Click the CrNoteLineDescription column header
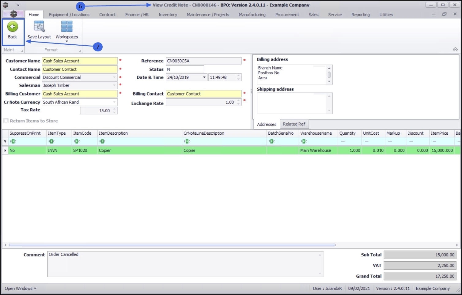The height and width of the screenshot is (295, 462). tap(224, 133)
